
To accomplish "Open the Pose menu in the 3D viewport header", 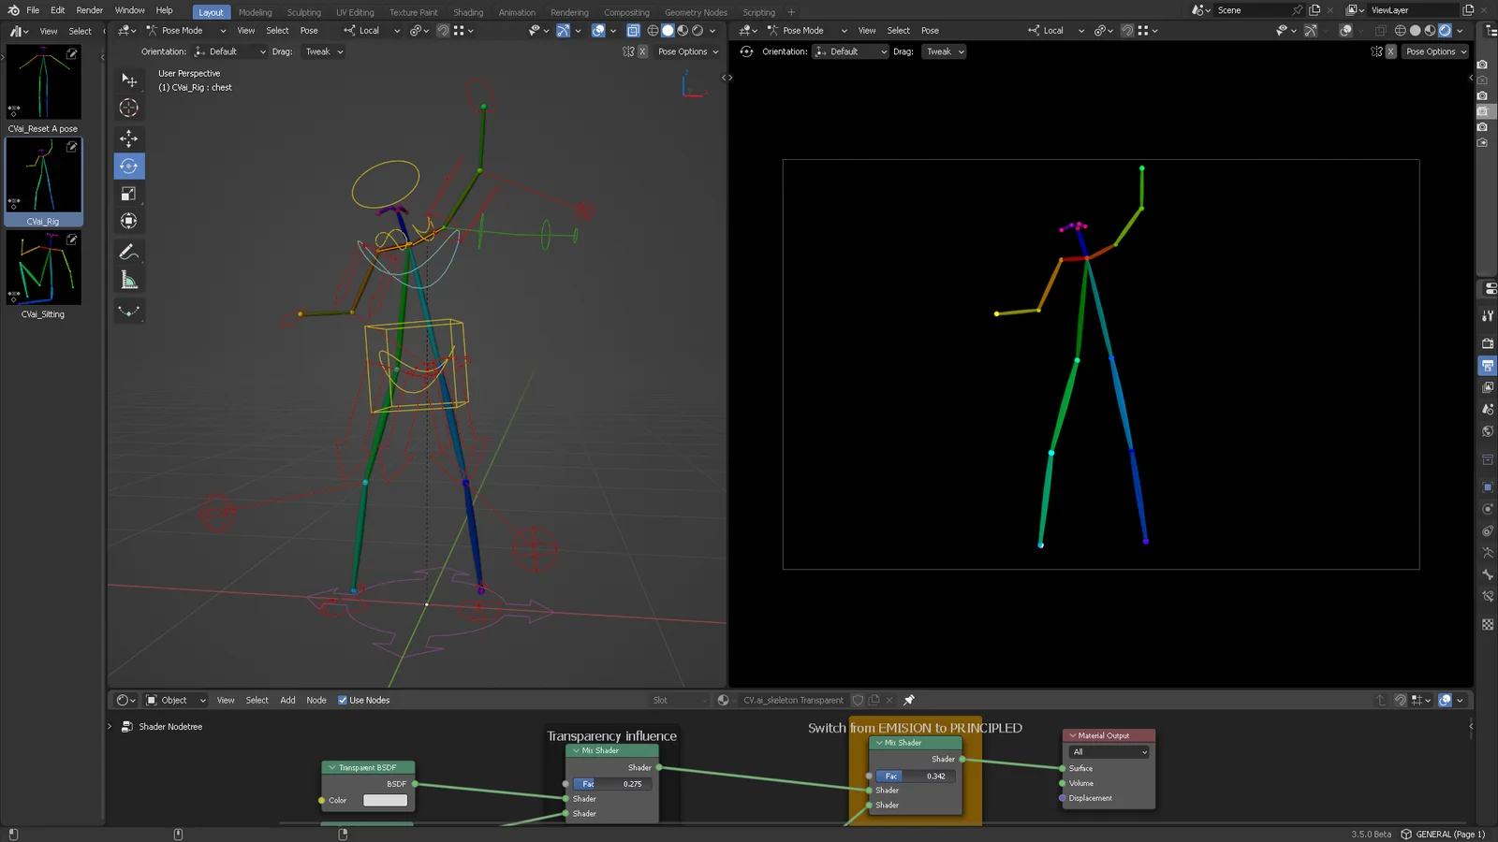I will click(309, 30).
